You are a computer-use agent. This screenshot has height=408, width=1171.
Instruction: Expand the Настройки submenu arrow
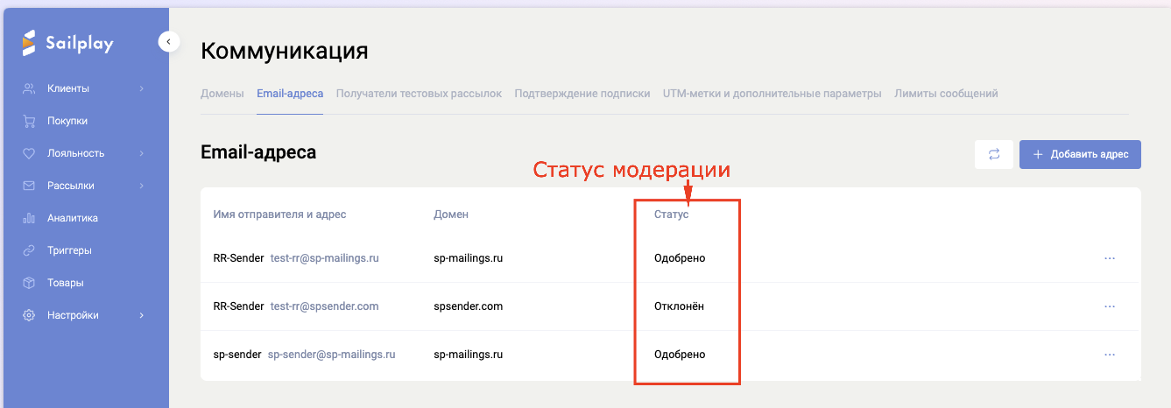click(x=141, y=315)
